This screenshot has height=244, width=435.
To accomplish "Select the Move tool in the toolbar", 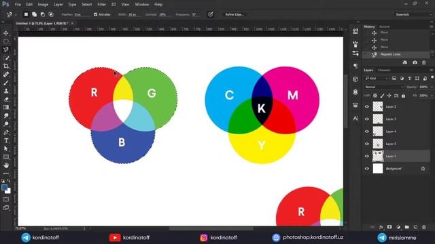I will (6, 33).
